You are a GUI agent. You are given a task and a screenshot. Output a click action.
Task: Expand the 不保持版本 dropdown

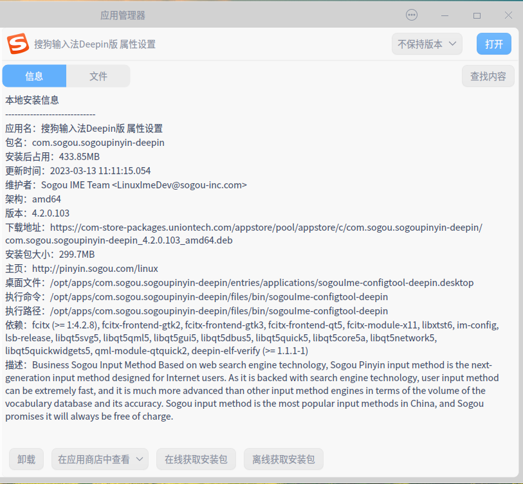(427, 44)
